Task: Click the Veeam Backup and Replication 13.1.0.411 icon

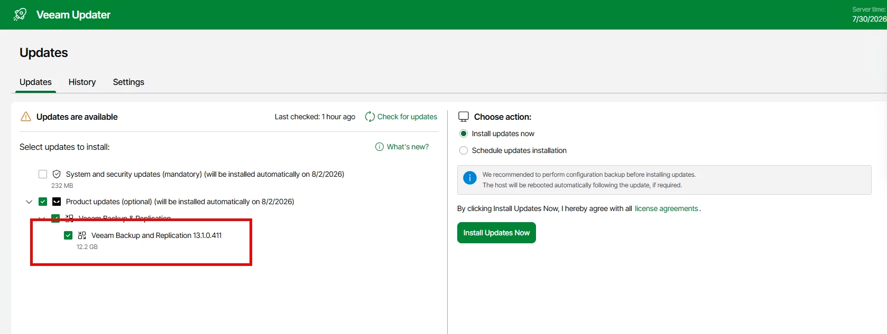Action: pyautogui.click(x=82, y=235)
